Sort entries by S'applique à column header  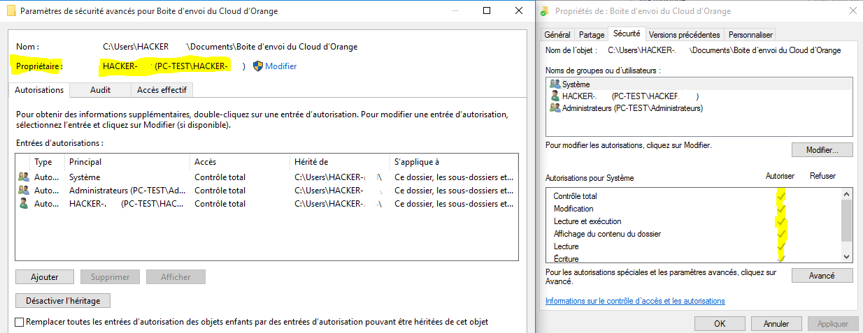coord(454,162)
